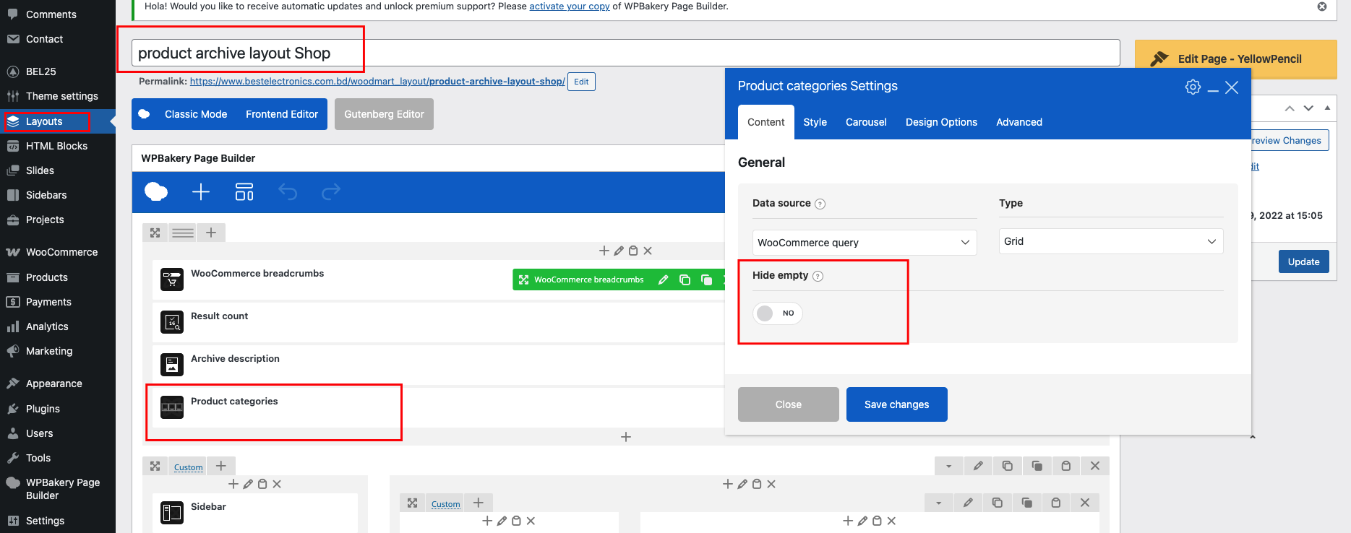Toggle the Hide empty switch
This screenshot has height=533, width=1351.
pos(777,313)
